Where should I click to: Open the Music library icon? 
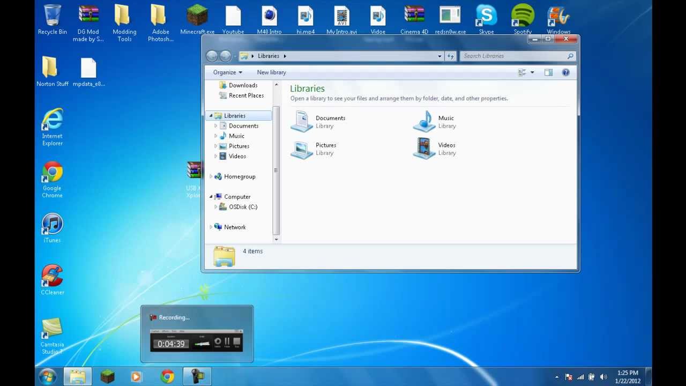pyautogui.click(x=424, y=121)
